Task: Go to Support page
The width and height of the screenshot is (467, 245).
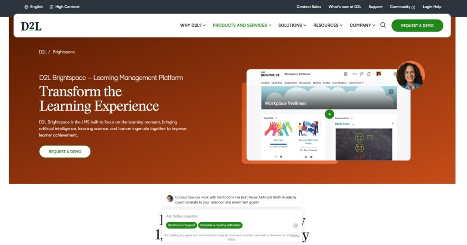Action: click(x=375, y=7)
